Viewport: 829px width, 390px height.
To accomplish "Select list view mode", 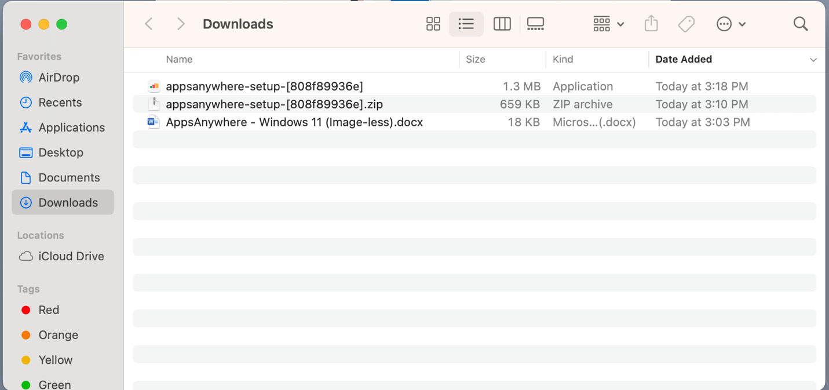I will click(x=466, y=24).
